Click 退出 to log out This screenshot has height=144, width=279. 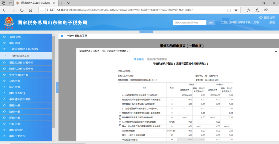(x=272, y=23)
